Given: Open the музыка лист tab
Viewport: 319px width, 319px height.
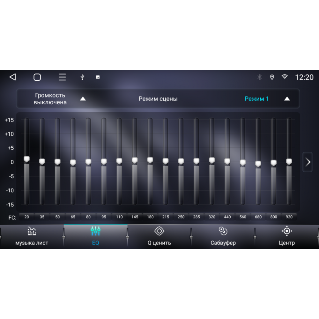Looking at the screenshot, I should coord(32,237).
